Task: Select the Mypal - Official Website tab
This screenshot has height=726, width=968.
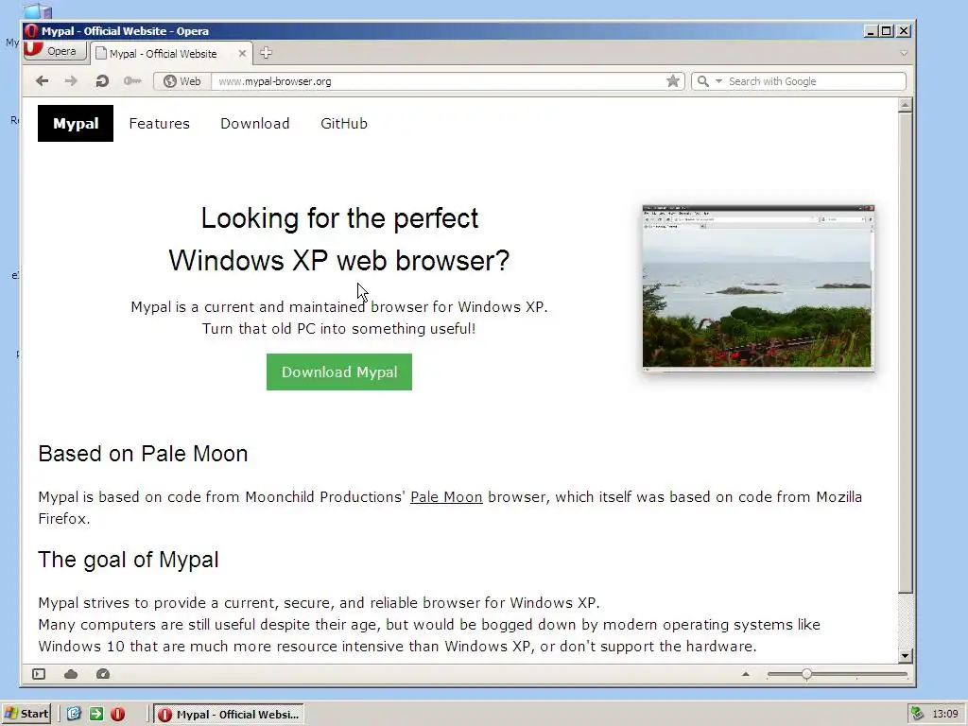Action: pyautogui.click(x=163, y=54)
